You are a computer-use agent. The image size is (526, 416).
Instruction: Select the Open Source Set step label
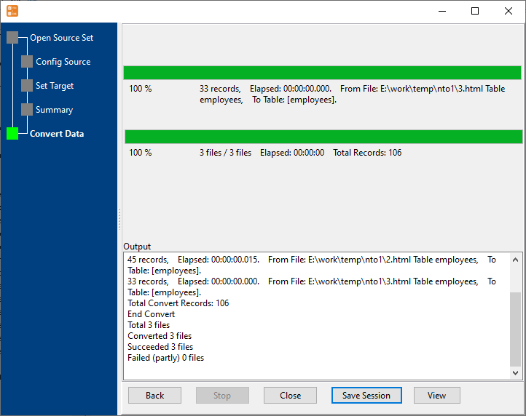(61, 38)
